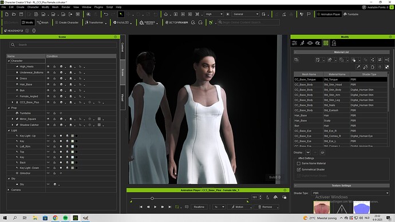
Task: Activate the green Select arrow tool
Action: pyautogui.click(x=121, y=14)
